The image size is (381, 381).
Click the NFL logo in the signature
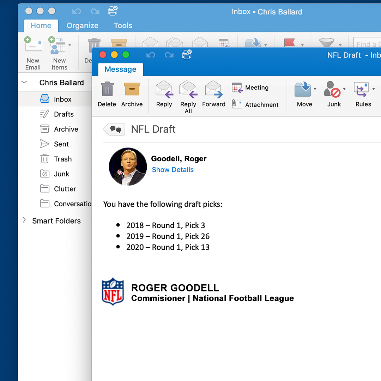point(113,291)
